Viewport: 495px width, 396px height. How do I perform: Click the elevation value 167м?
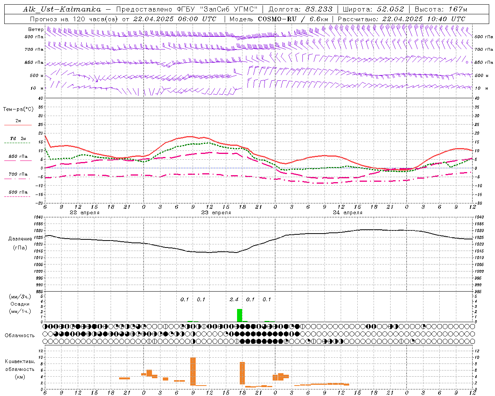[458, 9]
